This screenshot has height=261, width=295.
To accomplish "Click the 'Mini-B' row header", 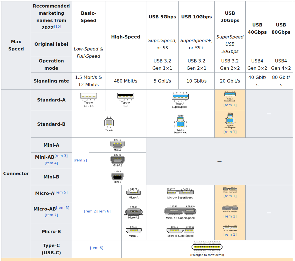I will point(51,177).
